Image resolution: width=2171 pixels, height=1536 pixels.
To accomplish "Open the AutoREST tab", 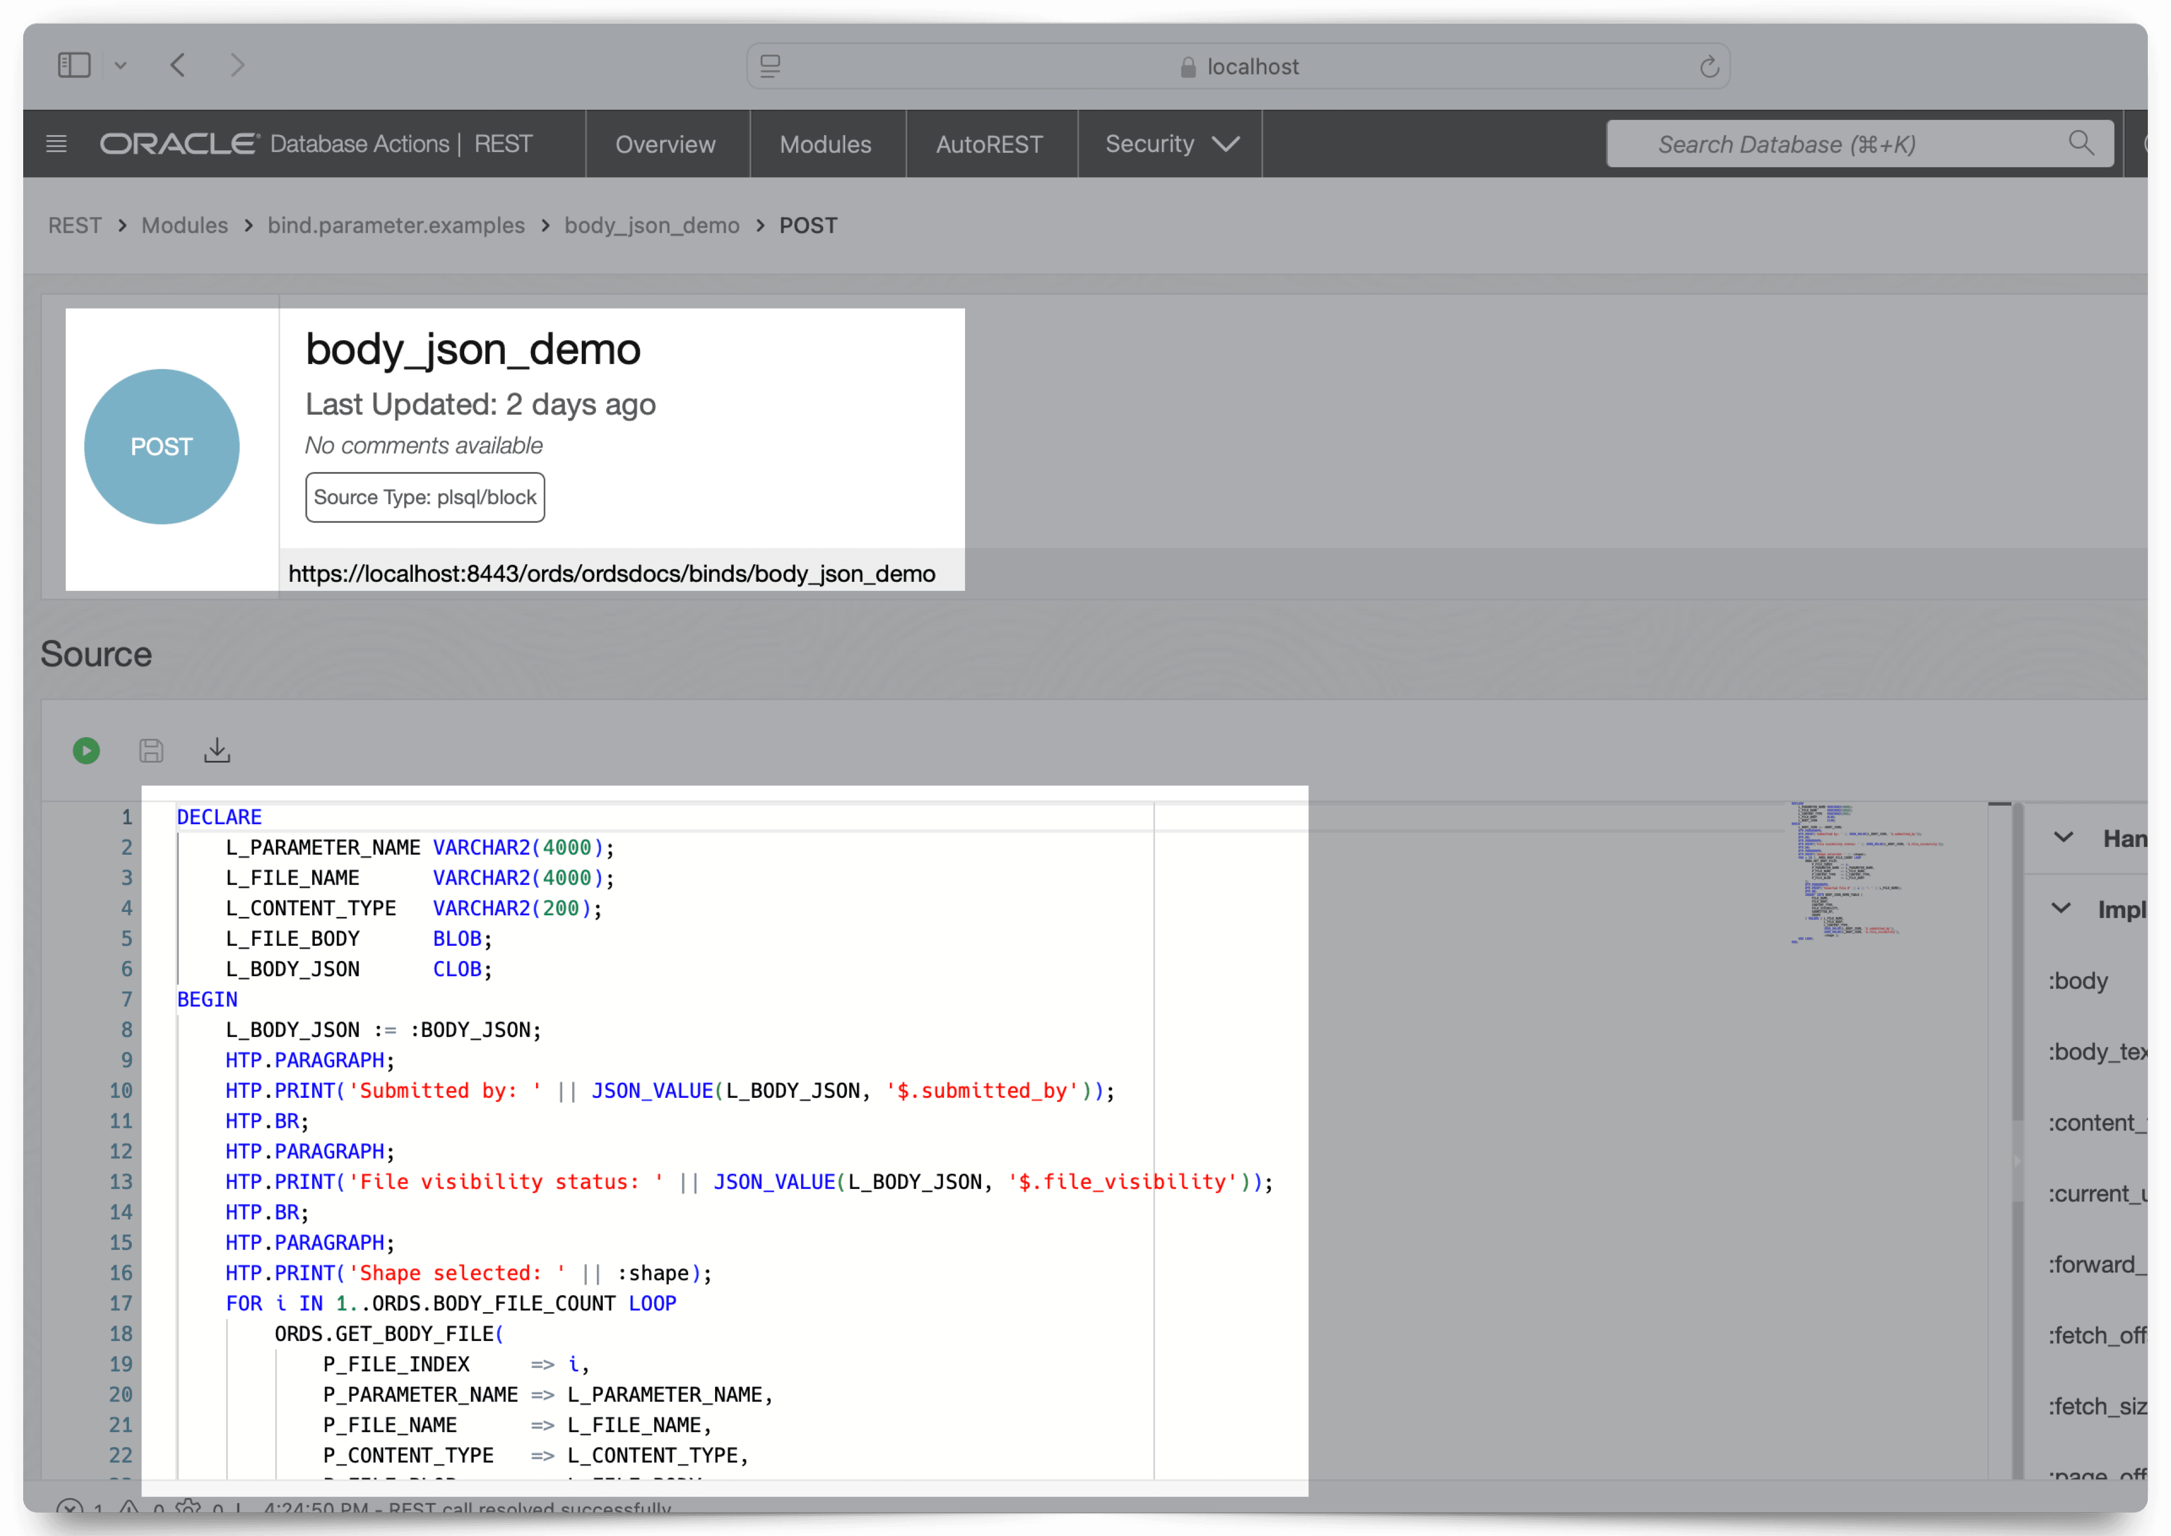I will pos(988,144).
